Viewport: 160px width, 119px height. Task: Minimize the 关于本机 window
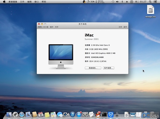coord(42,24)
